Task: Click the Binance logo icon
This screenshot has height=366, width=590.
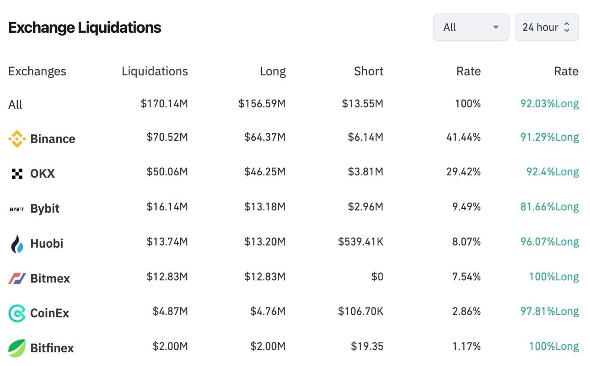Action: click(17, 139)
